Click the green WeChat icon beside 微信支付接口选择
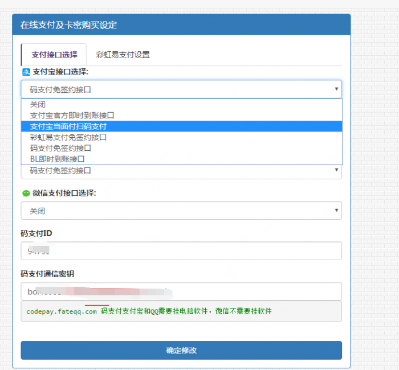 26,193
